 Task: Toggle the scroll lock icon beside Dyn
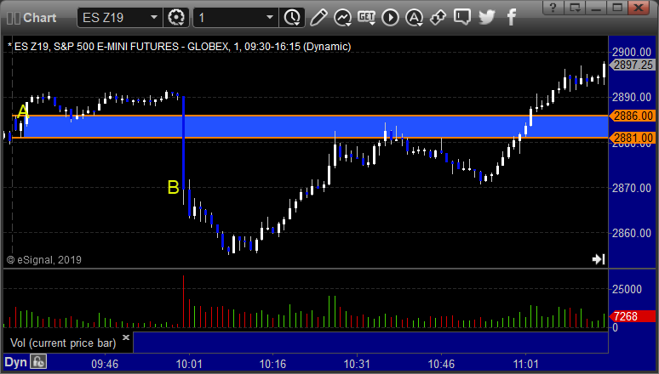38,362
